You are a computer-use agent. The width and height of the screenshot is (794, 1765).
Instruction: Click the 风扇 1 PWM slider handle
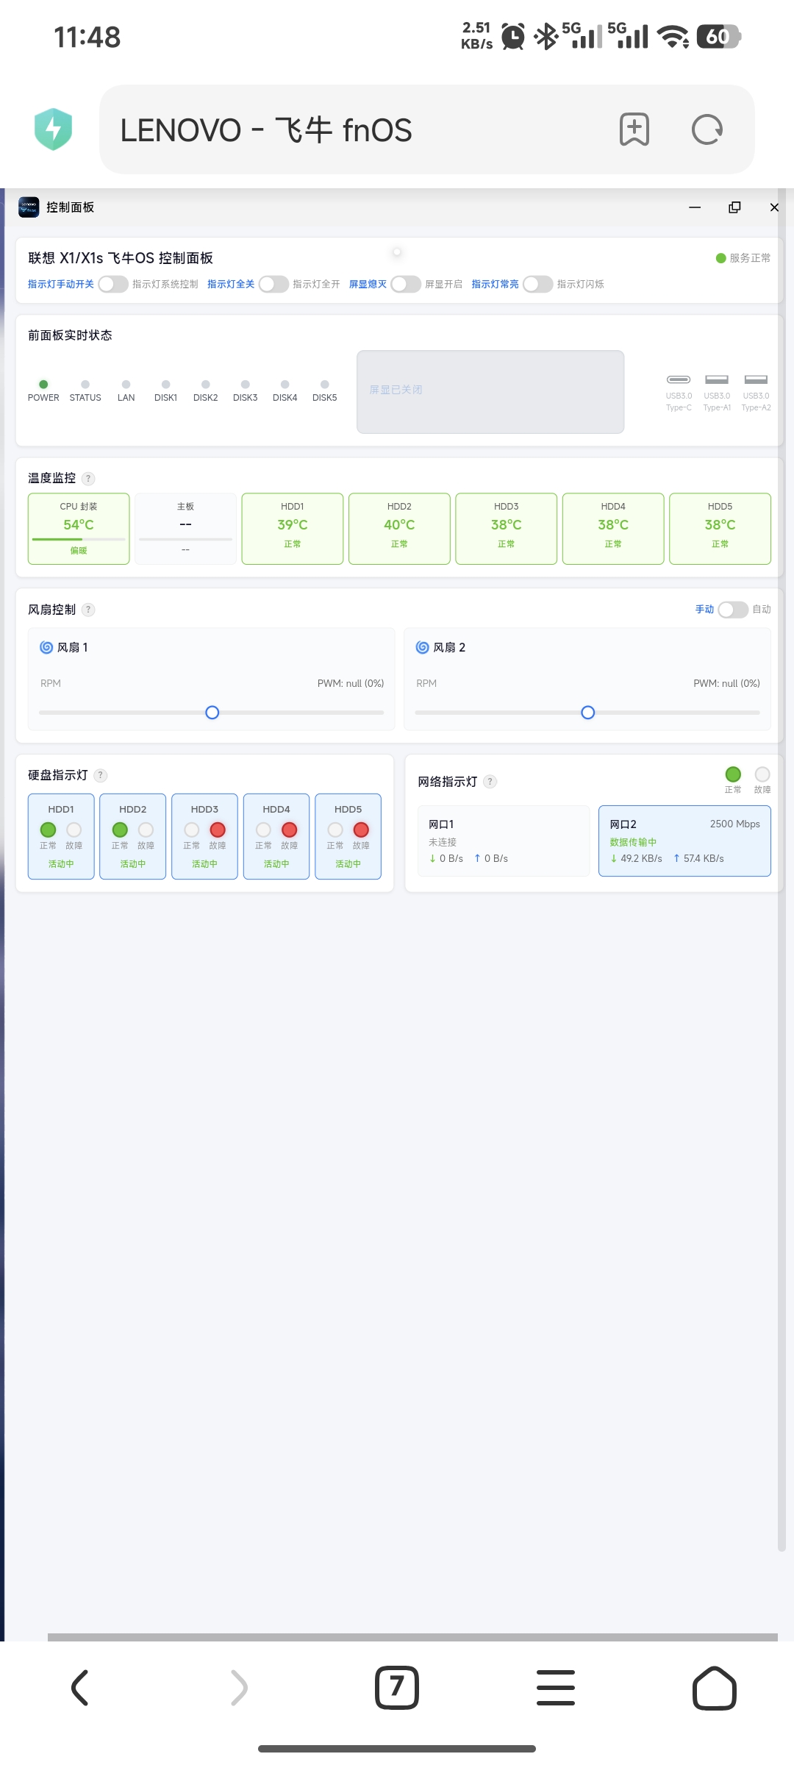[212, 713]
